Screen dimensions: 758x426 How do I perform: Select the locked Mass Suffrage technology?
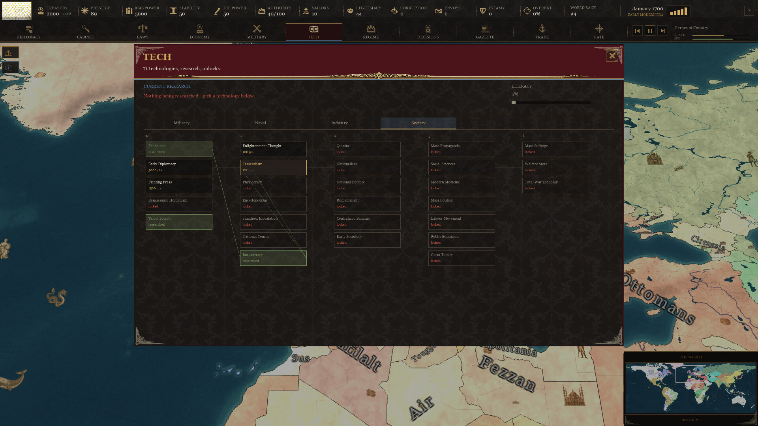[x=555, y=149]
